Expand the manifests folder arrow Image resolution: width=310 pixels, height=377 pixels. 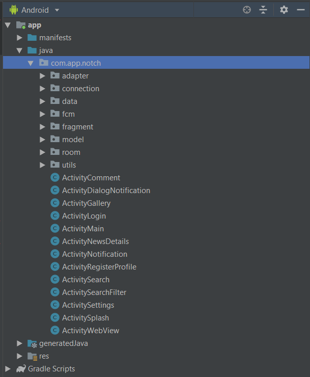(x=19, y=38)
